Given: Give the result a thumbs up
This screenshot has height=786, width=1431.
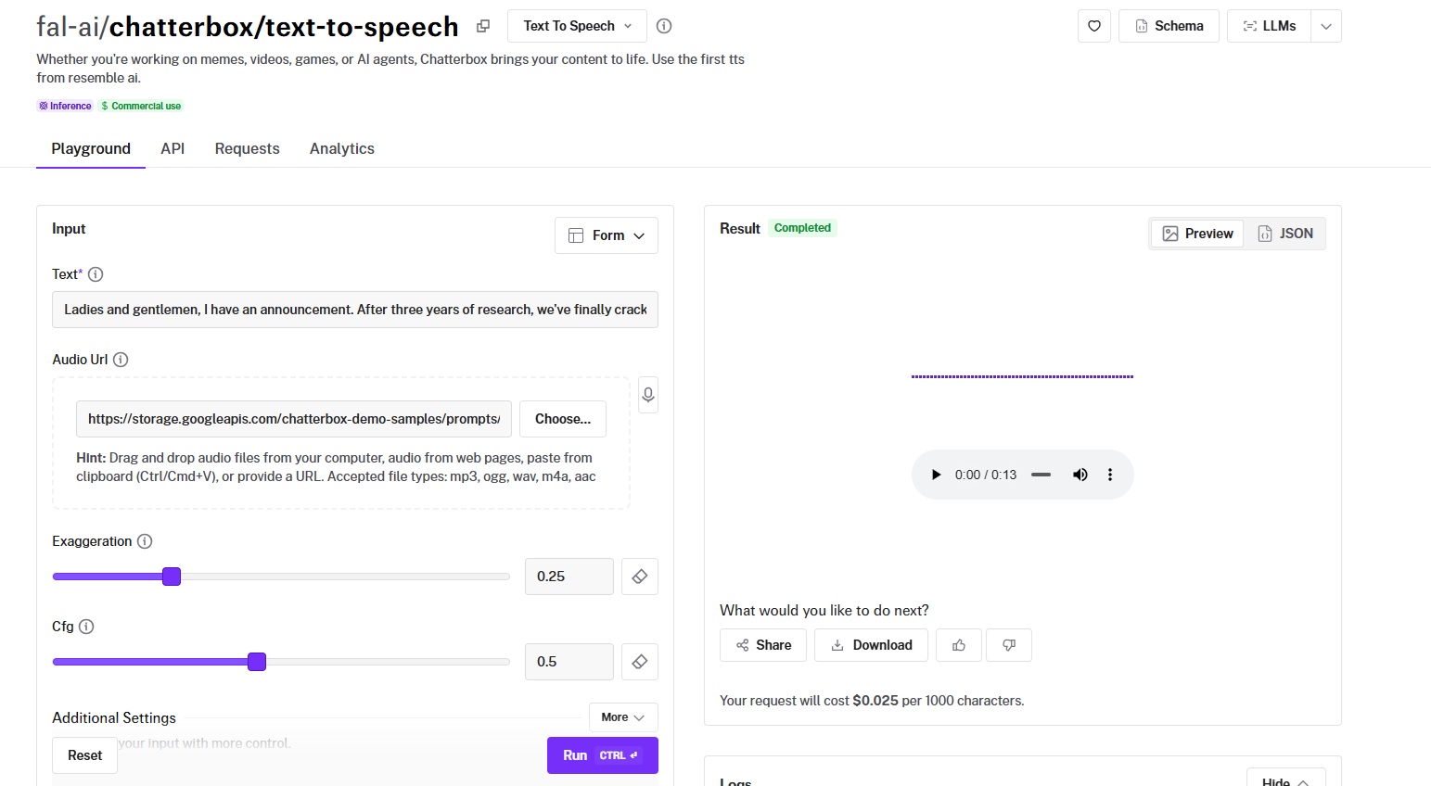Looking at the screenshot, I should (959, 645).
